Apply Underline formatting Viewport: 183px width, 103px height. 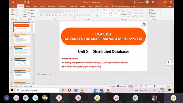pyautogui.click(x=47, y=15)
